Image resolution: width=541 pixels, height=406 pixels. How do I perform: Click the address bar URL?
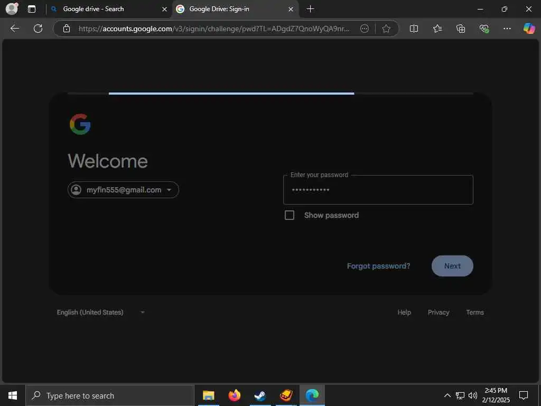pos(214,29)
